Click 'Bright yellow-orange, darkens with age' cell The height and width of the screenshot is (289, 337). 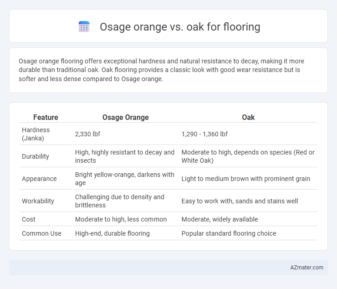pos(126,179)
